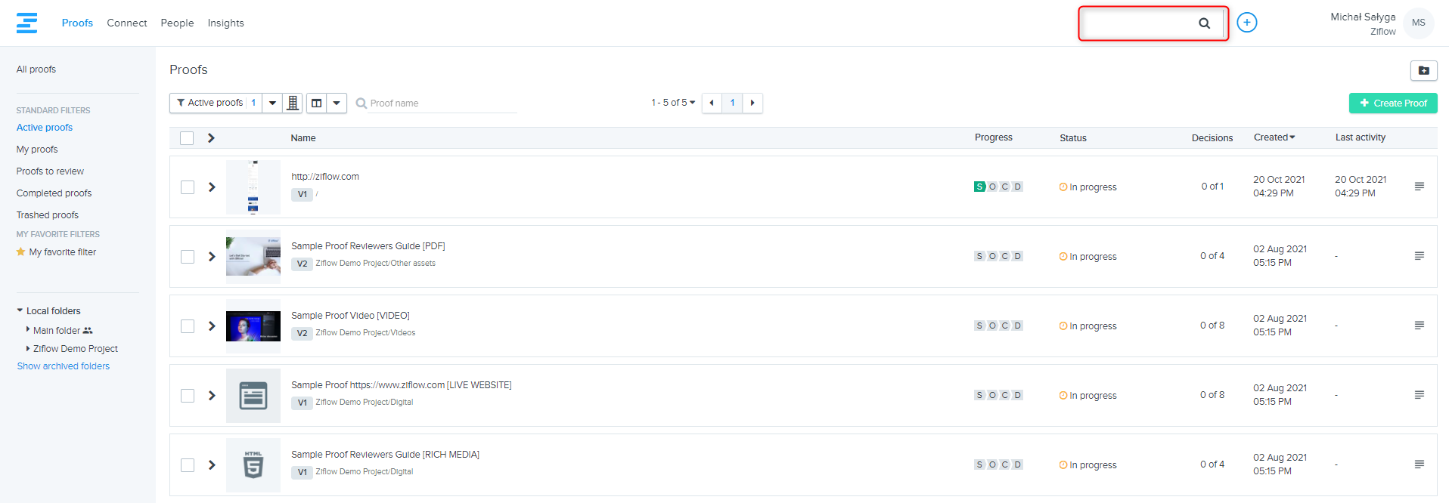Screen dimensions: 1449x503
Task: Click Show archived folders link
Action: tap(64, 366)
